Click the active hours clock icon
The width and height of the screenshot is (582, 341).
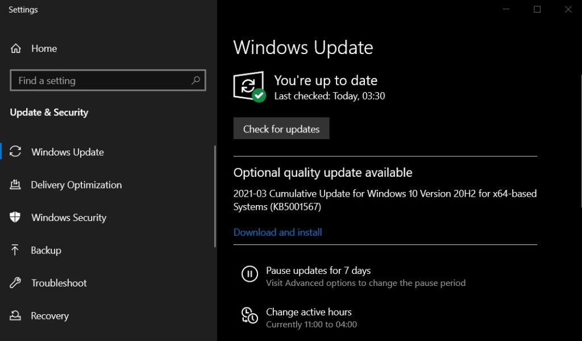[x=250, y=315]
